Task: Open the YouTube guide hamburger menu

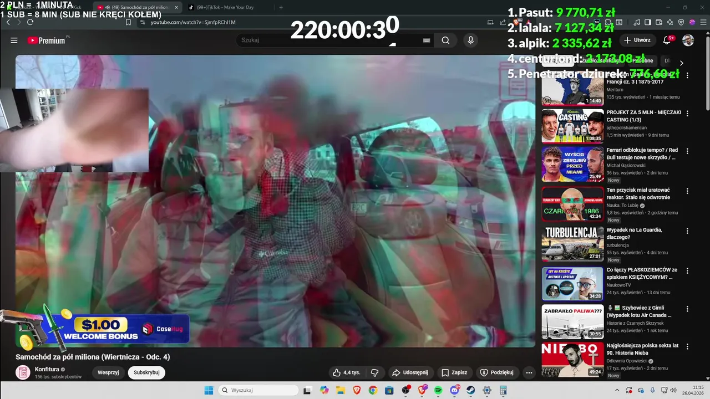Action: (x=14, y=40)
